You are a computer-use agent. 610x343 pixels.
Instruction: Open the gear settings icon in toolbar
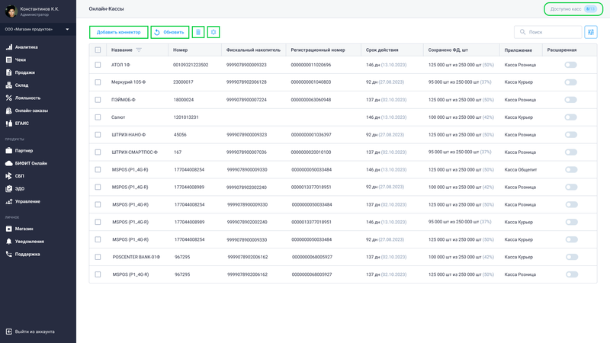(x=213, y=32)
